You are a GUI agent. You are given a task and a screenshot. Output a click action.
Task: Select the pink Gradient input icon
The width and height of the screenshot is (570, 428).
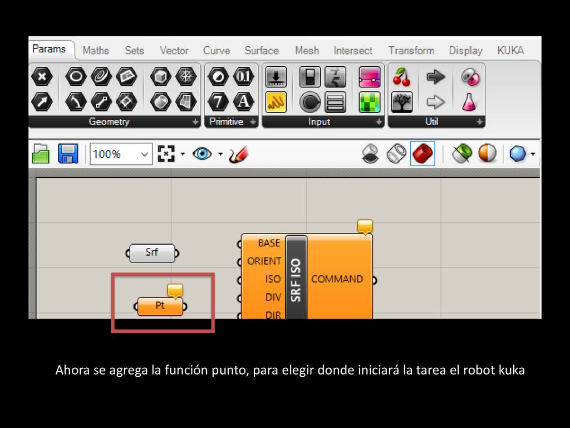(x=369, y=77)
